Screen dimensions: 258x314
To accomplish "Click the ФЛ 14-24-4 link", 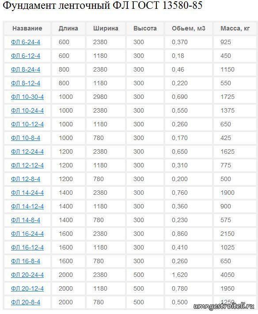I will (x=27, y=193).
